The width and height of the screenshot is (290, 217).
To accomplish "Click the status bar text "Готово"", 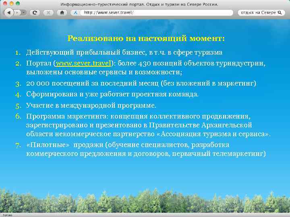I will [x=7, y=215].
